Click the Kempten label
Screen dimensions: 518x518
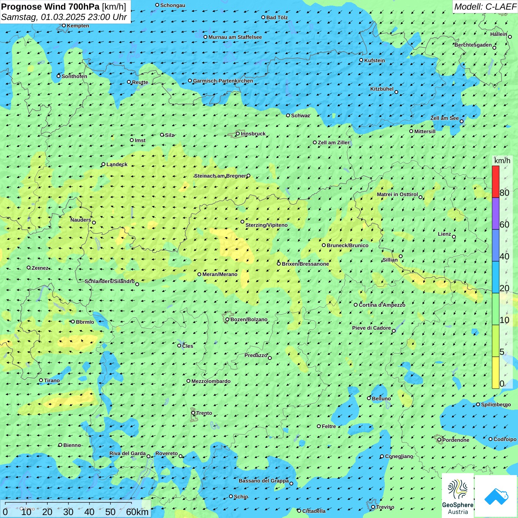[x=78, y=26]
